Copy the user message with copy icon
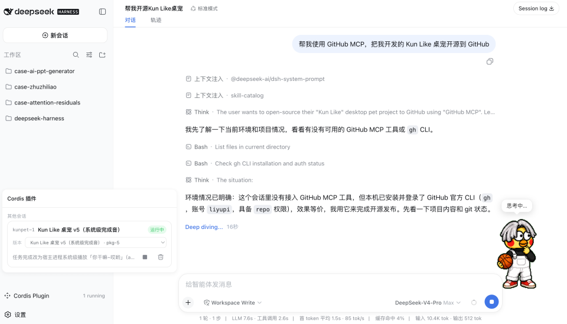 click(x=490, y=61)
